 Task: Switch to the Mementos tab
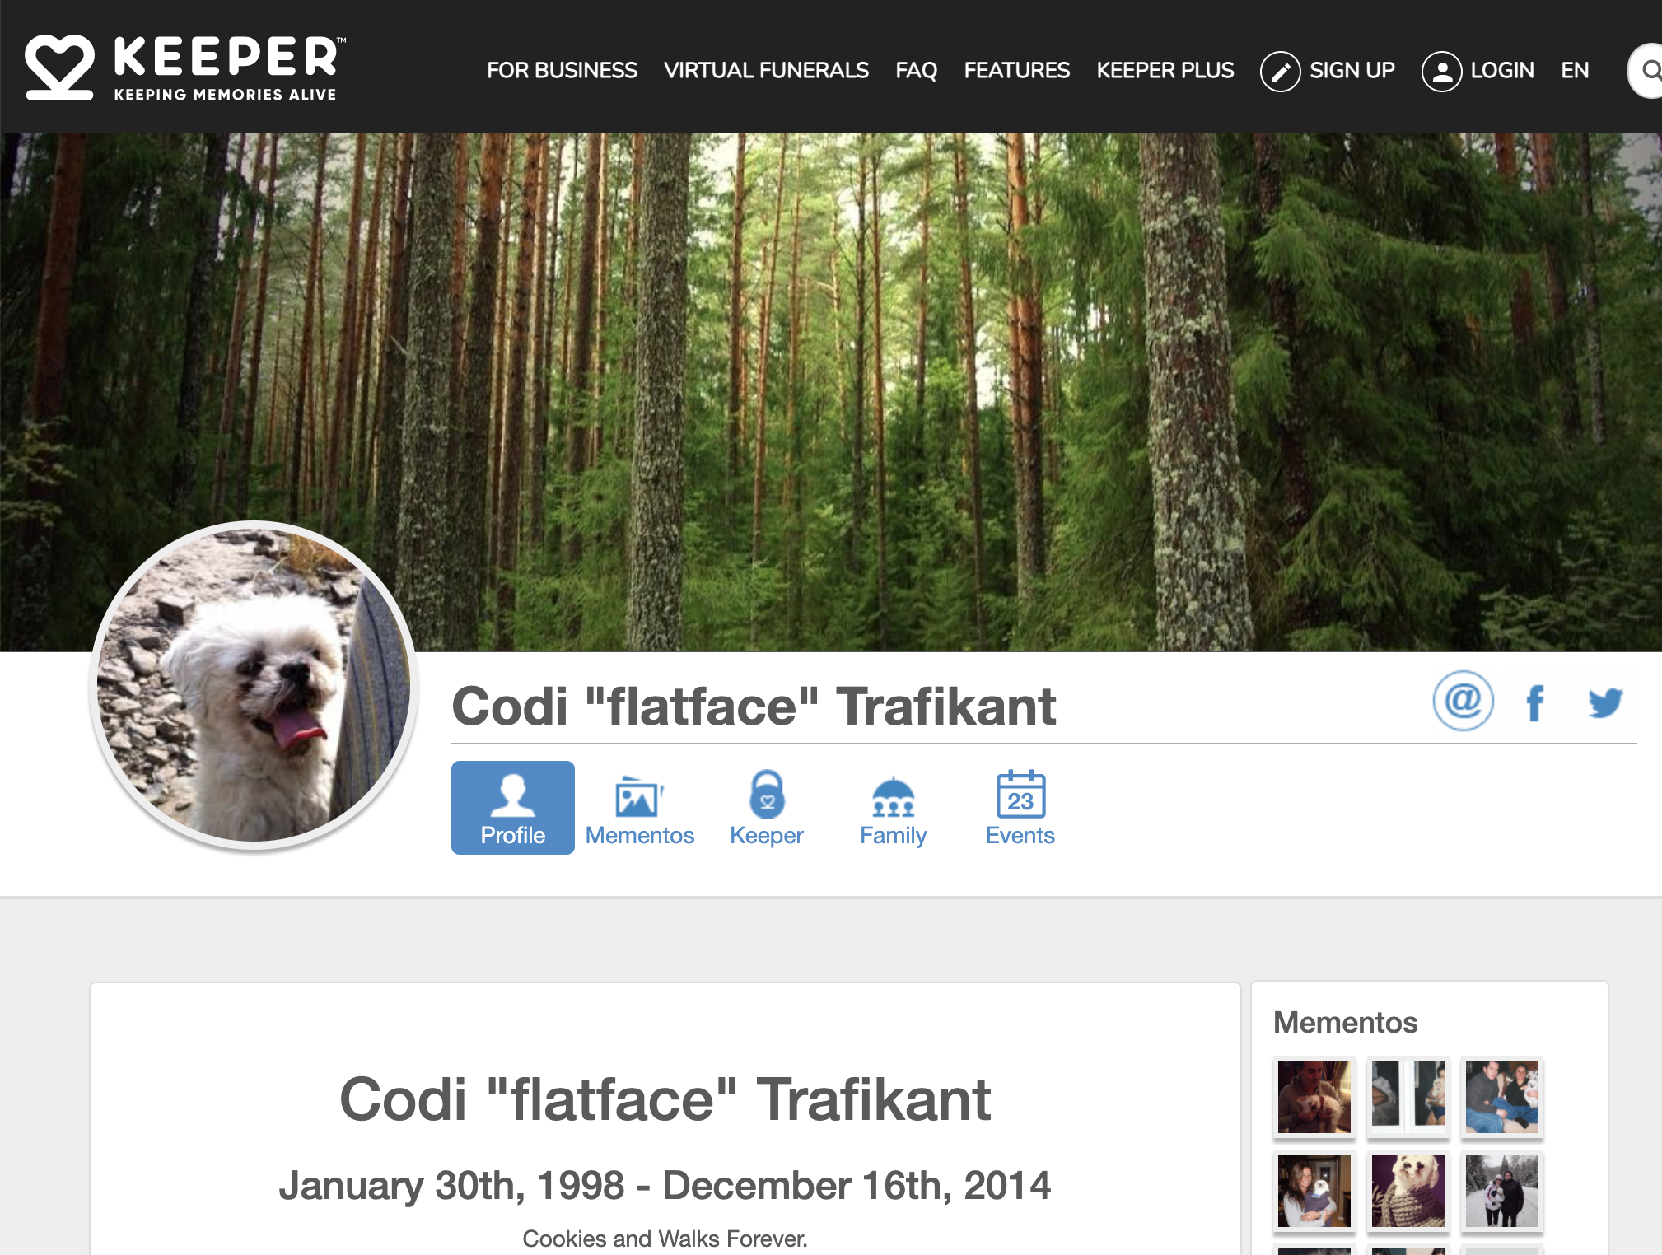639,809
